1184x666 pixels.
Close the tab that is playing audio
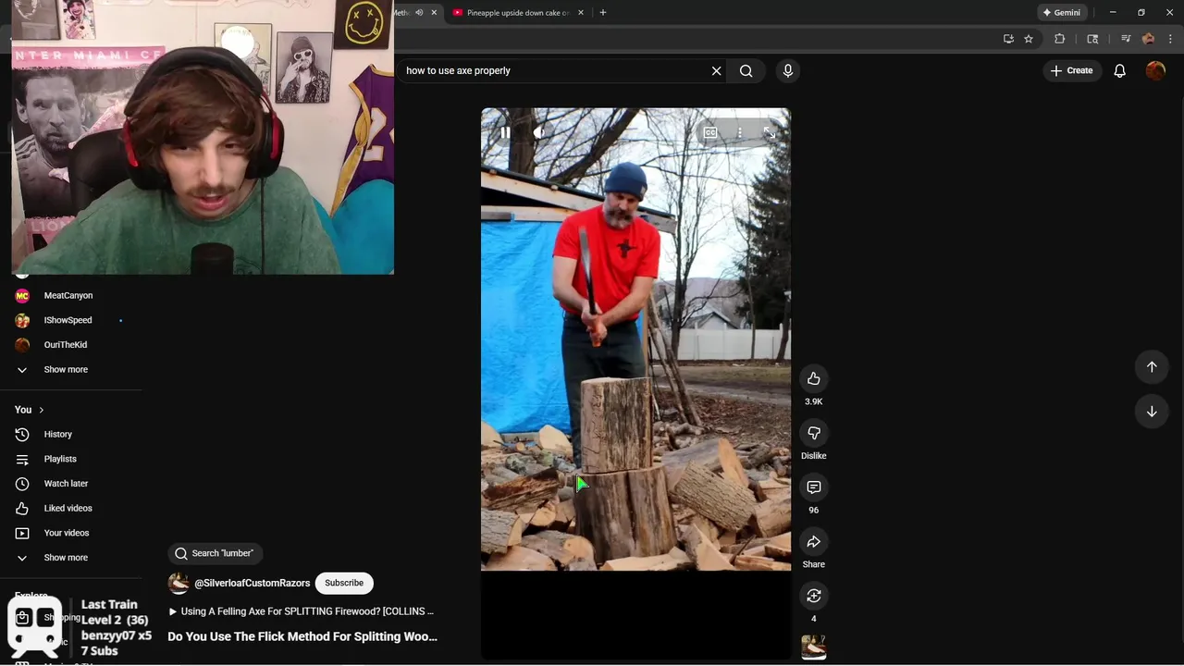434,13
